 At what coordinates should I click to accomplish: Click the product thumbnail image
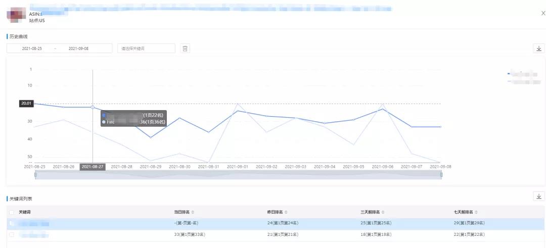(x=15, y=15)
